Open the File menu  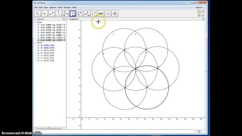point(36,8)
